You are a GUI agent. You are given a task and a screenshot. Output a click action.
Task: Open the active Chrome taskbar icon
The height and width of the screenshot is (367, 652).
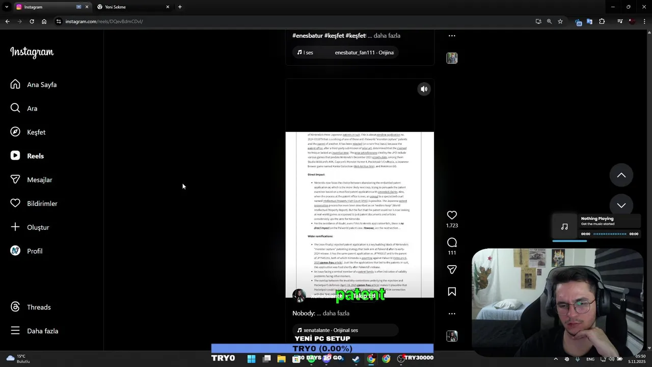pos(371,359)
